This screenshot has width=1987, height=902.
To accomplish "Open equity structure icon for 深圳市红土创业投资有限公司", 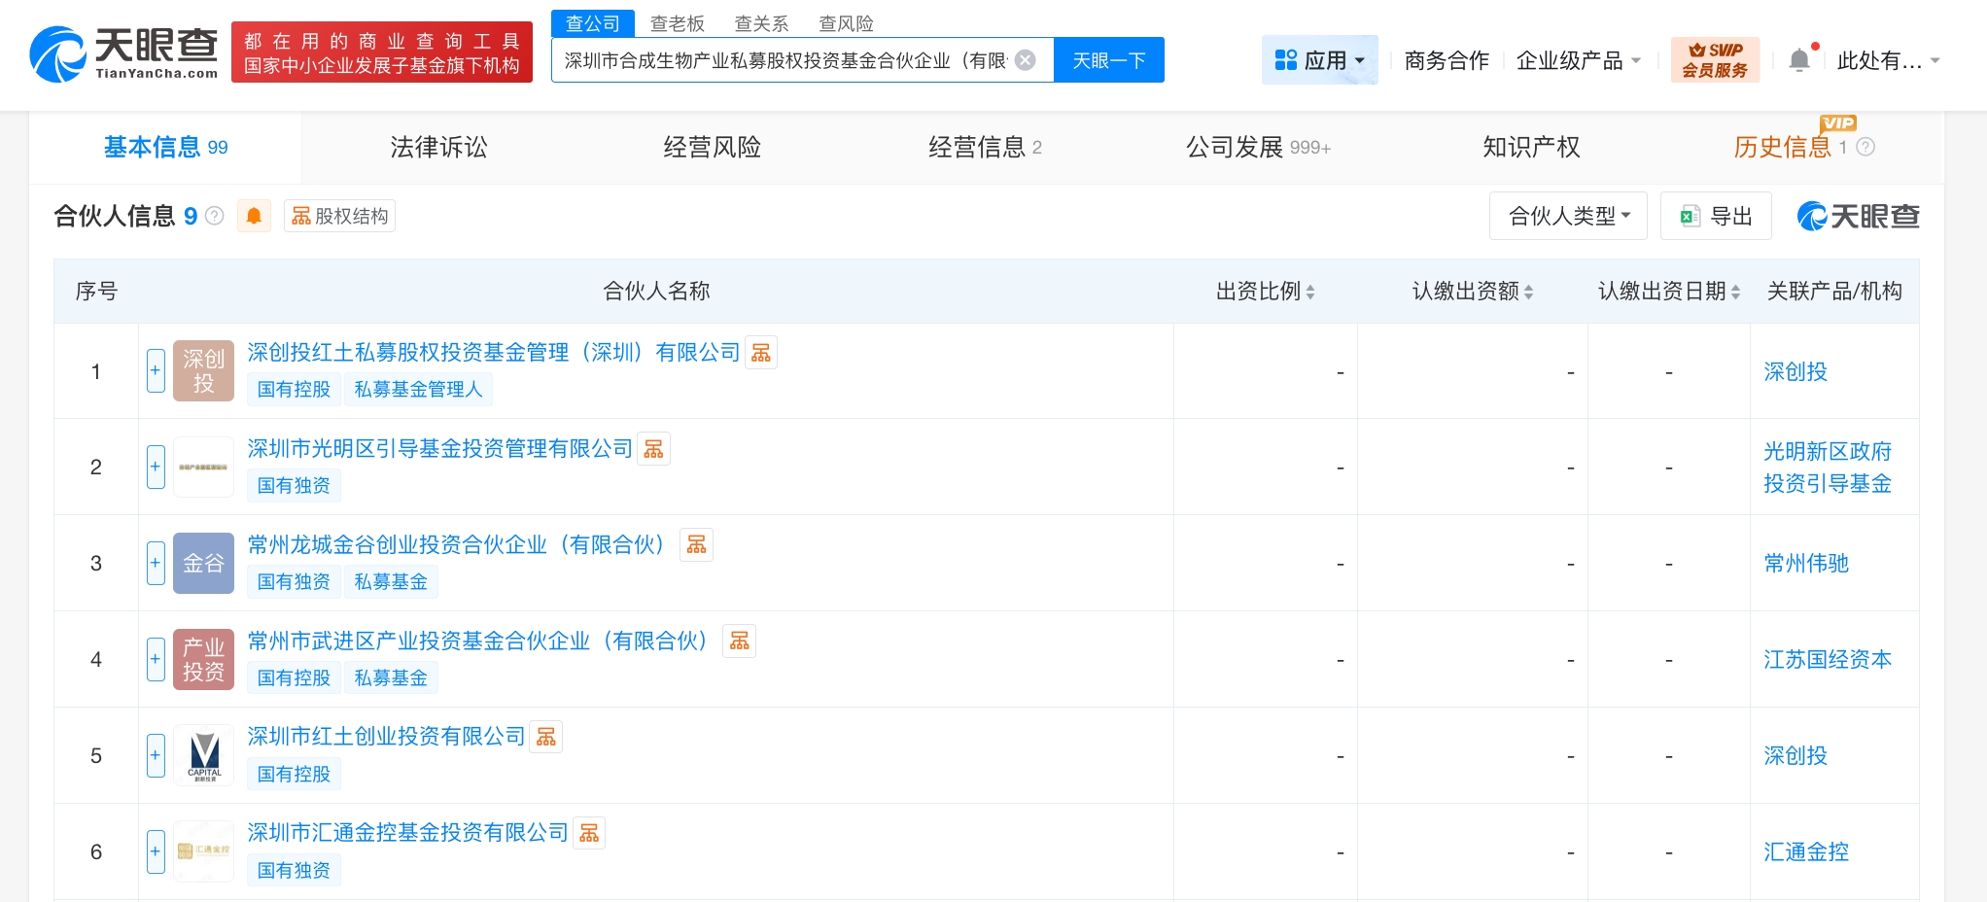I will [546, 737].
